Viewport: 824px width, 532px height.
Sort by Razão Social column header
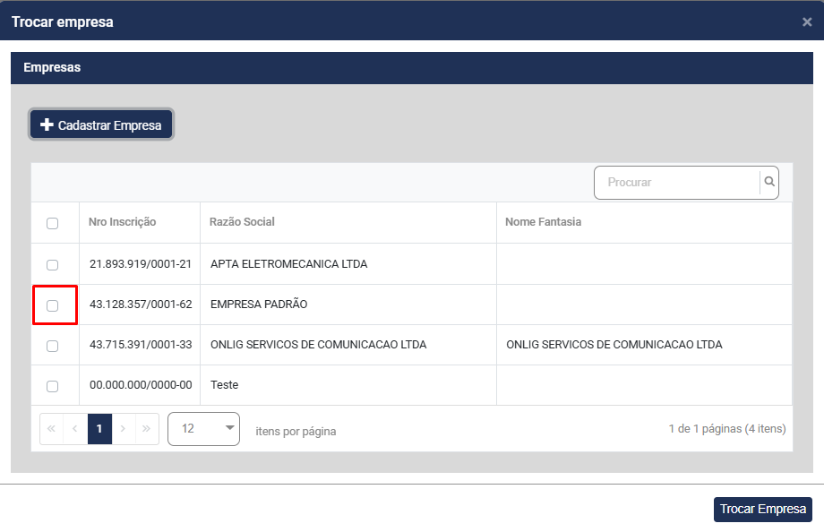[x=242, y=222]
